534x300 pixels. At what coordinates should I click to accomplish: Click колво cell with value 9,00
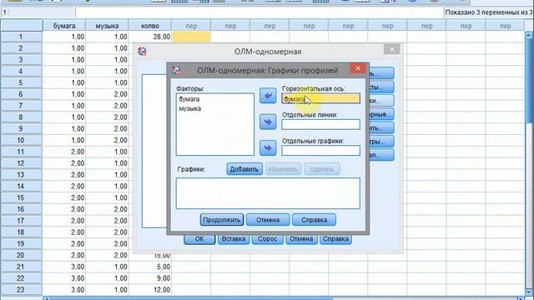pos(150,278)
